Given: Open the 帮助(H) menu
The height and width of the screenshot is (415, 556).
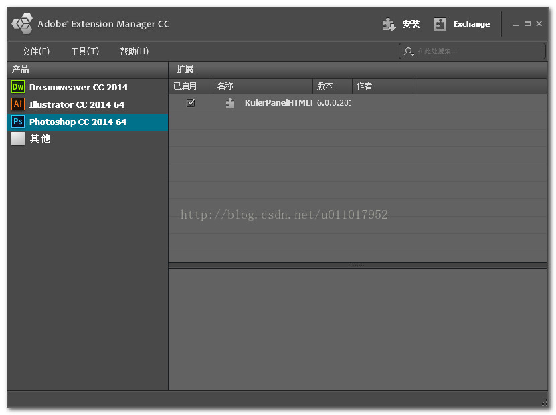Looking at the screenshot, I should 134,51.
